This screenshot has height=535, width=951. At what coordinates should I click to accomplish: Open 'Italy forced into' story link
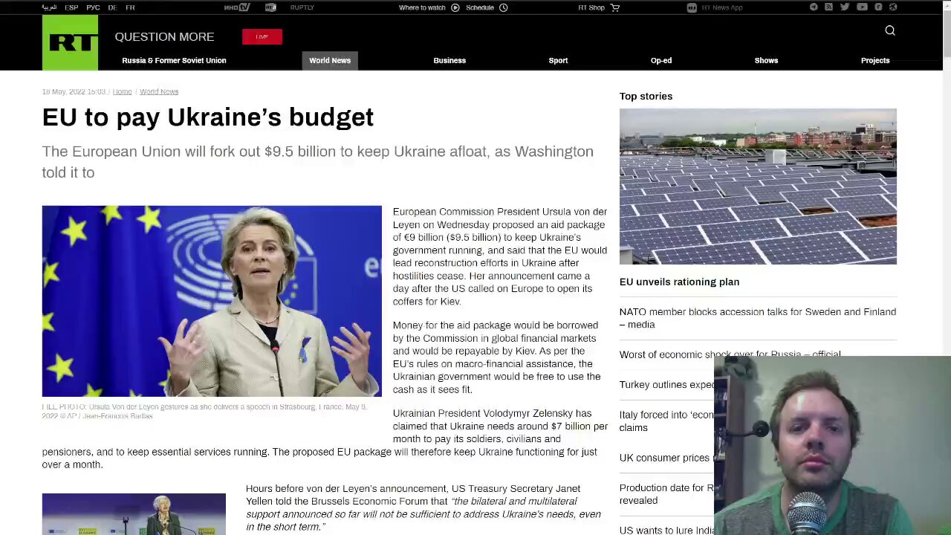point(666,421)
